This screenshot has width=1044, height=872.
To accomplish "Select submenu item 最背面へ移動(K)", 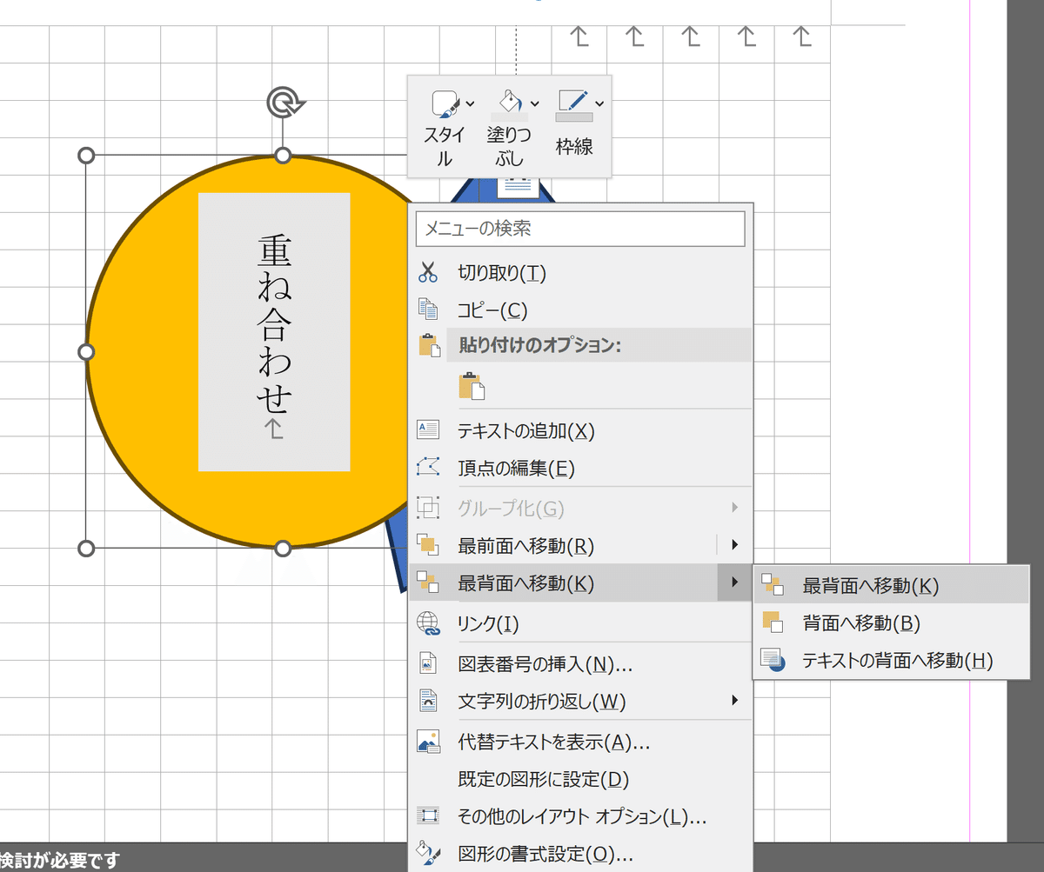I will pos(892,586).
